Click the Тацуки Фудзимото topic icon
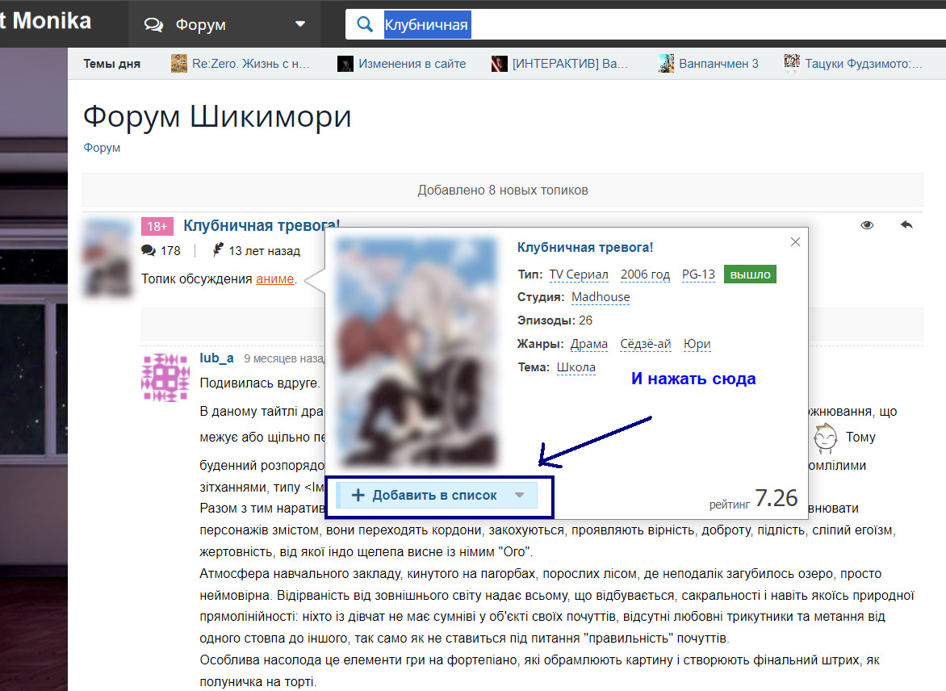This screenshot has height=691, width=946. click(792, 64)
